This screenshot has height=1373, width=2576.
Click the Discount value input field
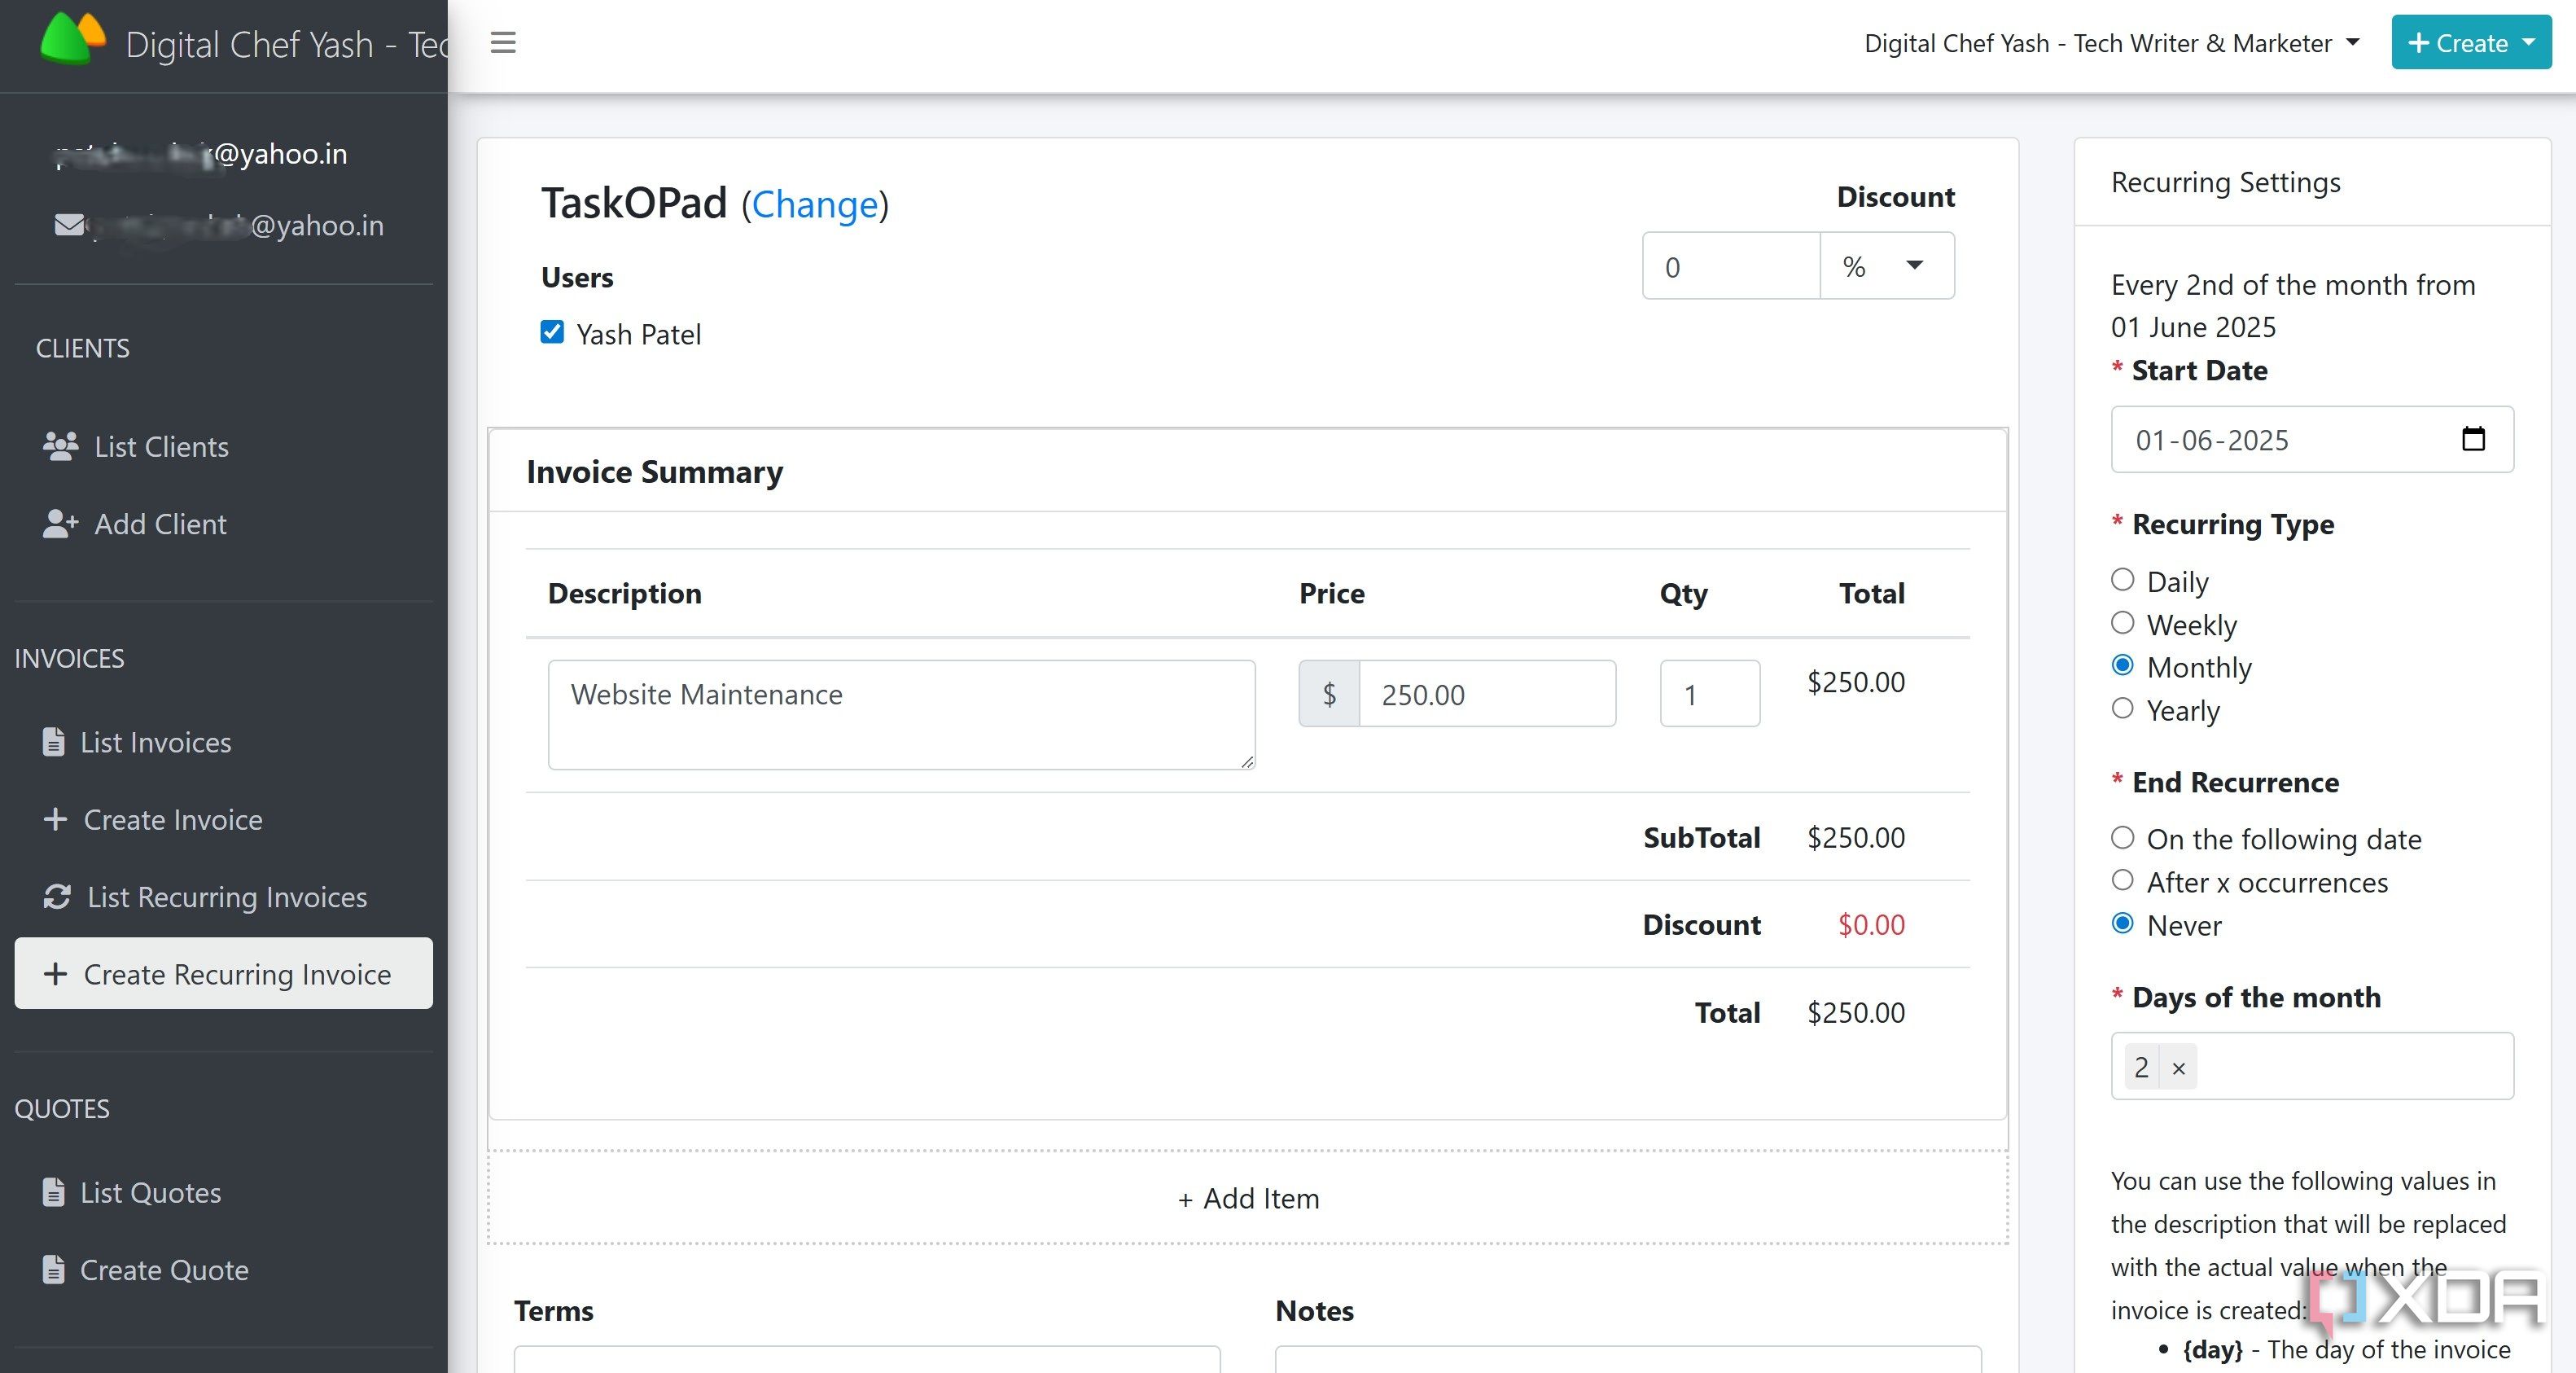pos(1731,266)
